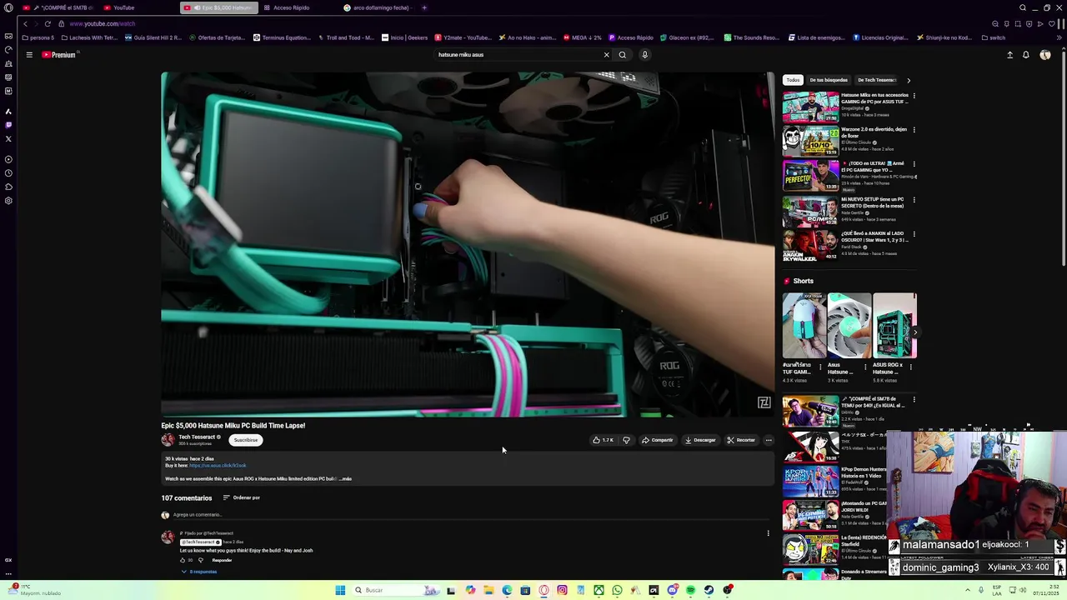Open the Tech Tesseract channel name
Screen dimensions: 1067x600
click(x=197, y=437)
